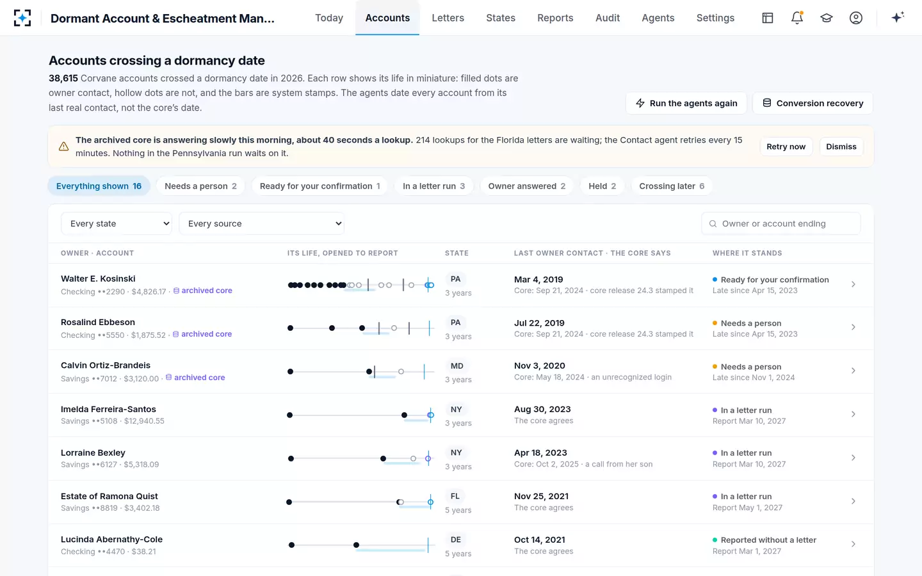This screenshot has width=922, height=576.
Task: Open Conversion recovery
Action: tap(813, 103)
